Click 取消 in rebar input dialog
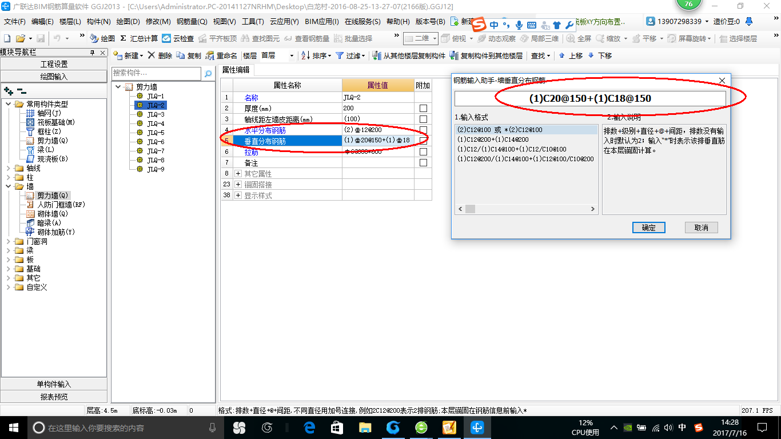This screenshot has width=781, height=439. [702, 228]
